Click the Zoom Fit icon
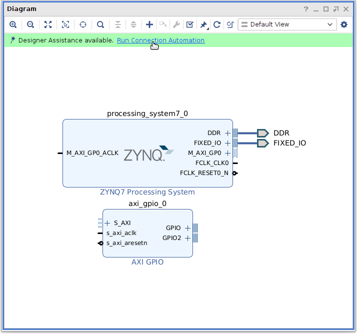Screen dimensions: 357x334 click(x=48, y=24)
